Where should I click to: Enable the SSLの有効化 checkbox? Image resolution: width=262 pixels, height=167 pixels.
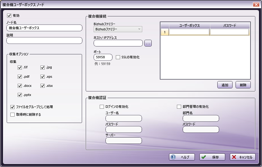pos(118,57)
